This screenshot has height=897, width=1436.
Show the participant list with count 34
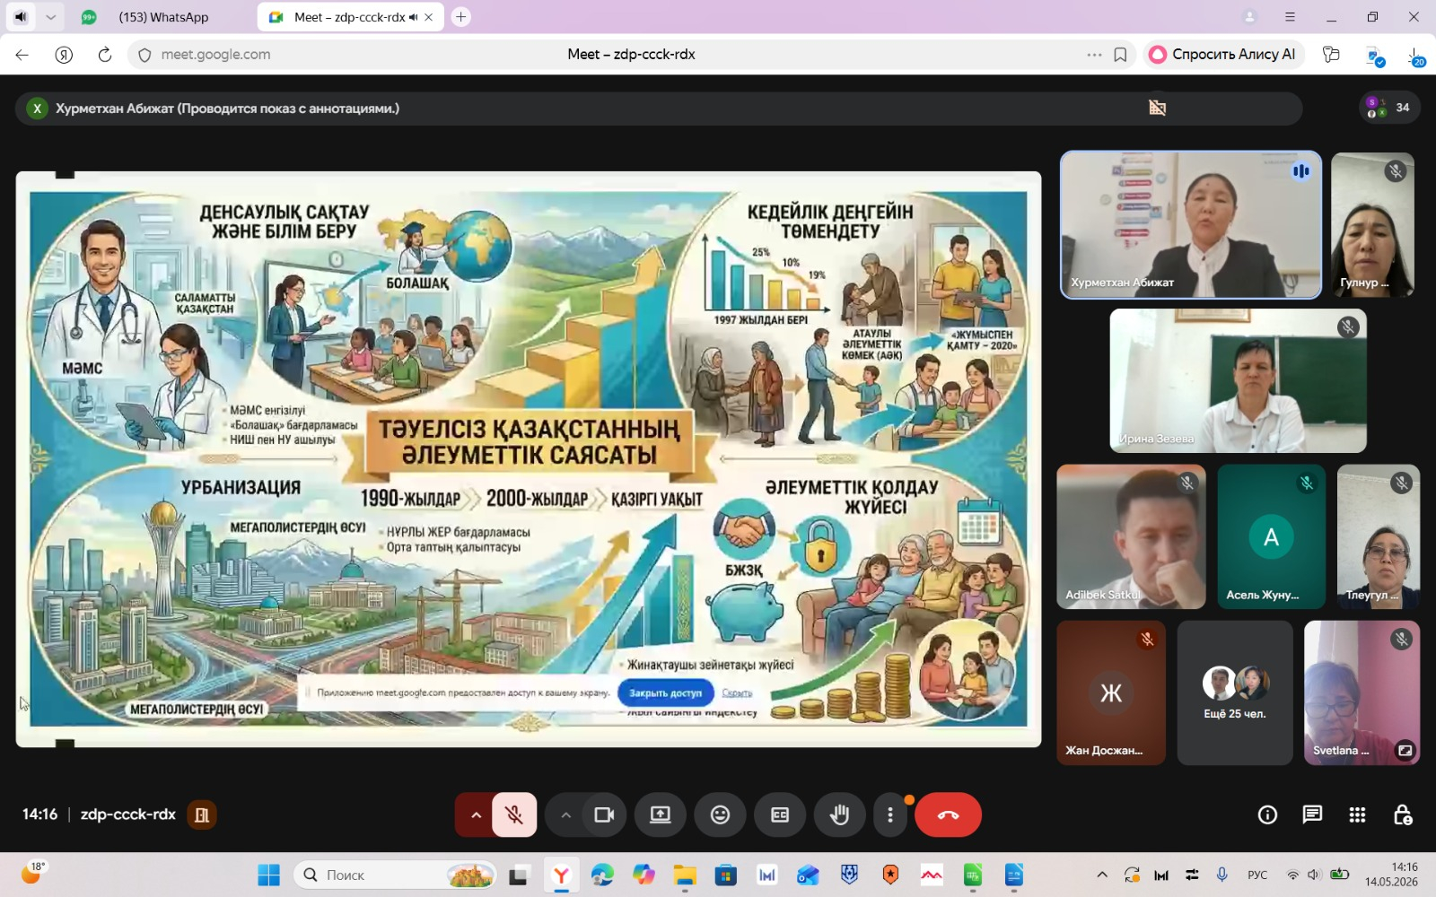click(x=1389, y=108)
